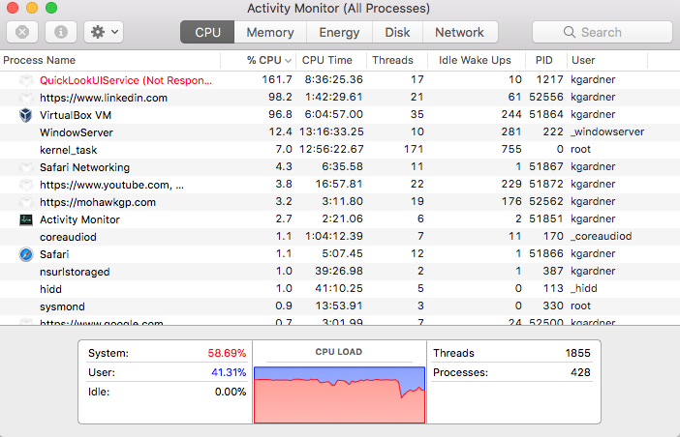Image resolution: width=680 pixels, height=437 pixels.
Task: Sort by PID column header
Action: click(x=546, y=60)
